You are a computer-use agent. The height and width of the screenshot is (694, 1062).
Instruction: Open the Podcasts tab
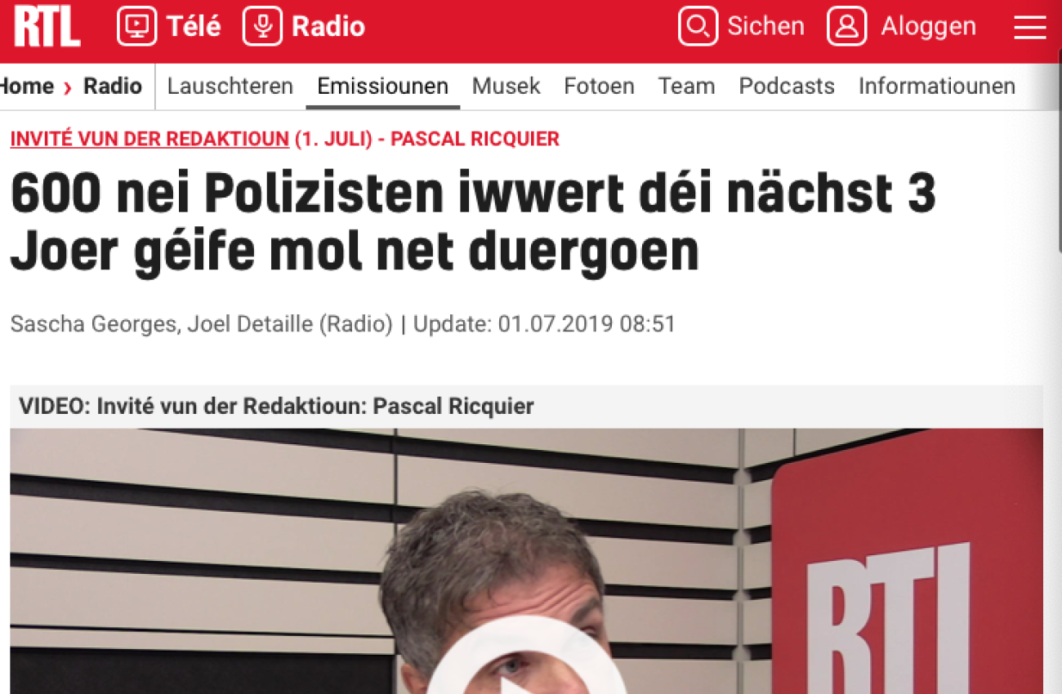(787, 86)
